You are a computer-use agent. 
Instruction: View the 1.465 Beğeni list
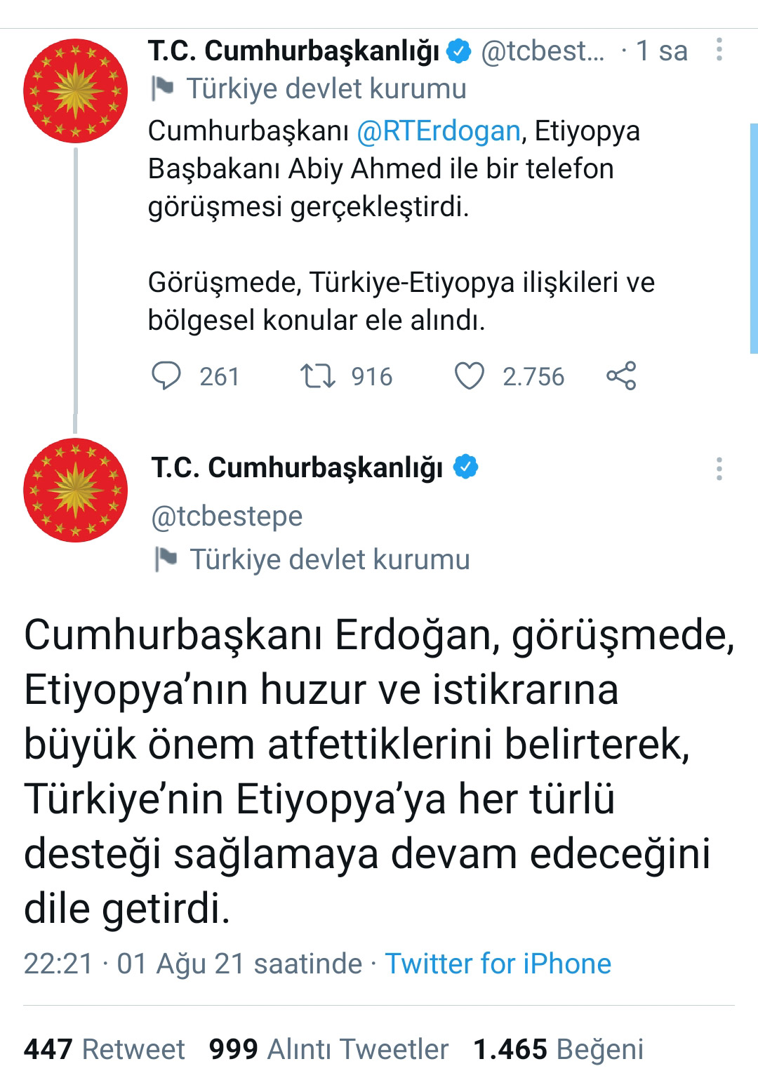click(x=558, y=1049)
